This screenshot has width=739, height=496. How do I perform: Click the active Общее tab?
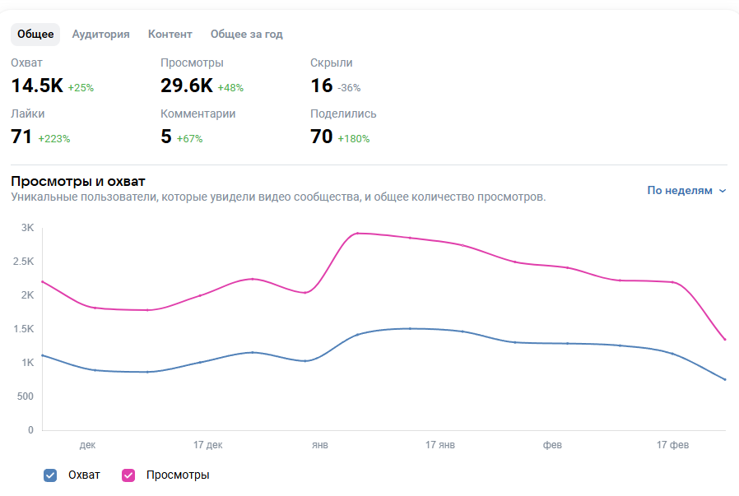click(x=35, y=34)
